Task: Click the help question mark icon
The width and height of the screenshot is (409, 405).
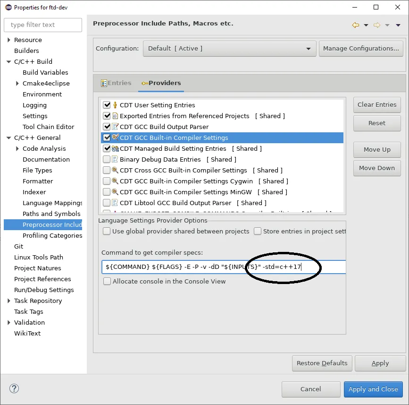Action: click(x=14, y=388)
